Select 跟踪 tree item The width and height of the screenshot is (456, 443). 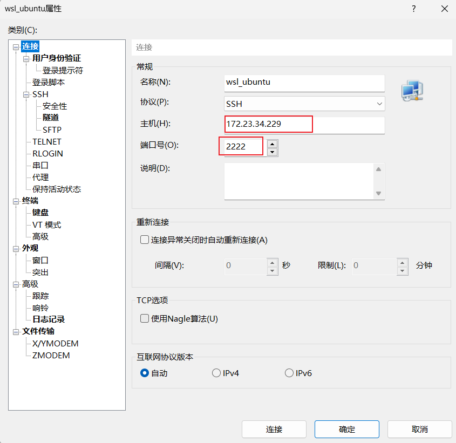(x=40, y=296)
